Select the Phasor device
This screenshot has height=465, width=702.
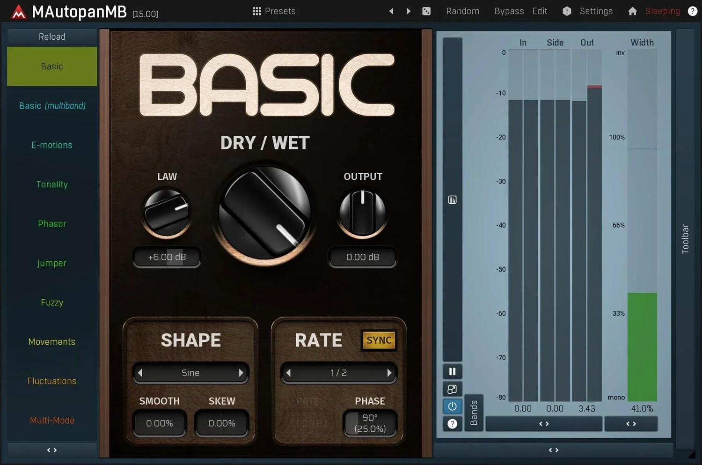[52, 224]
